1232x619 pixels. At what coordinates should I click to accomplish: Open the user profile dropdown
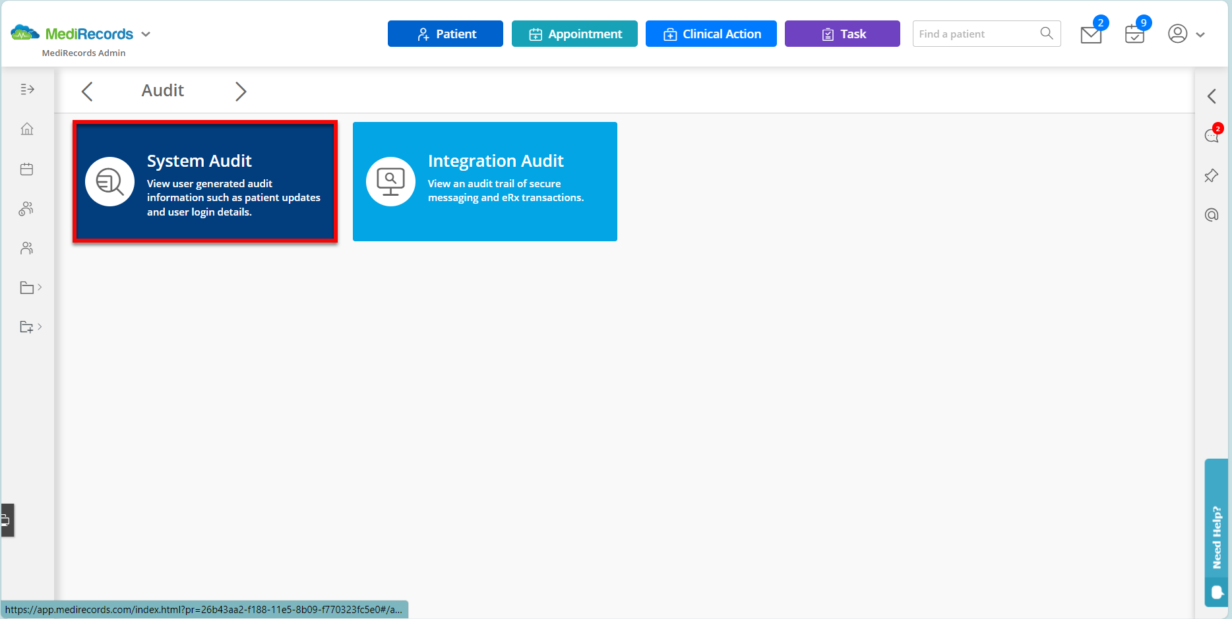pyautogui.click(x=1187, y=34)
